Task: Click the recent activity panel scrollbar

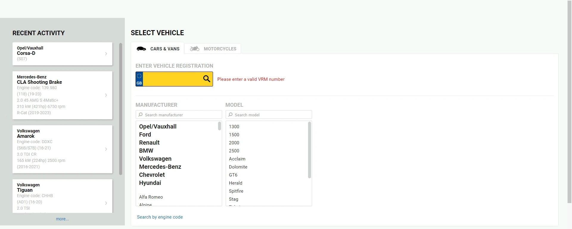Action: point(121,109)
